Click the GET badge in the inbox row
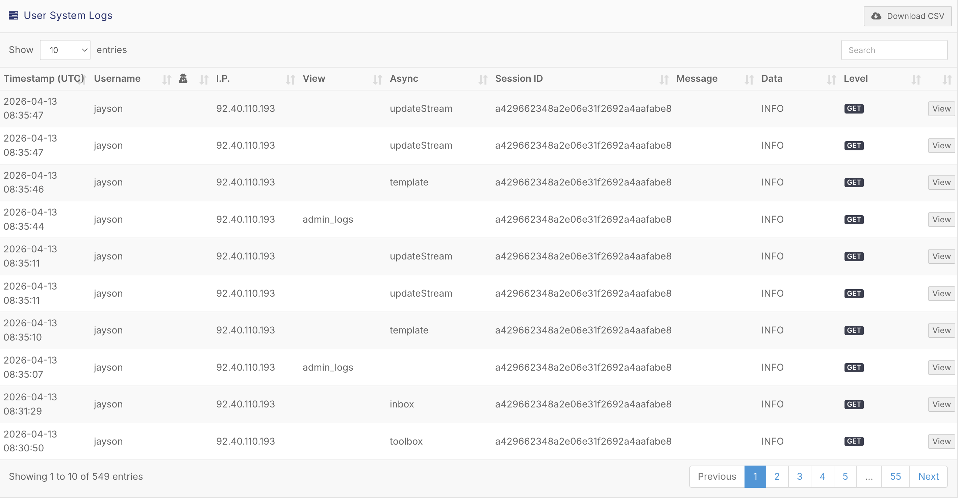The height and width of the screenshot is (498, 958). [854, 404]
